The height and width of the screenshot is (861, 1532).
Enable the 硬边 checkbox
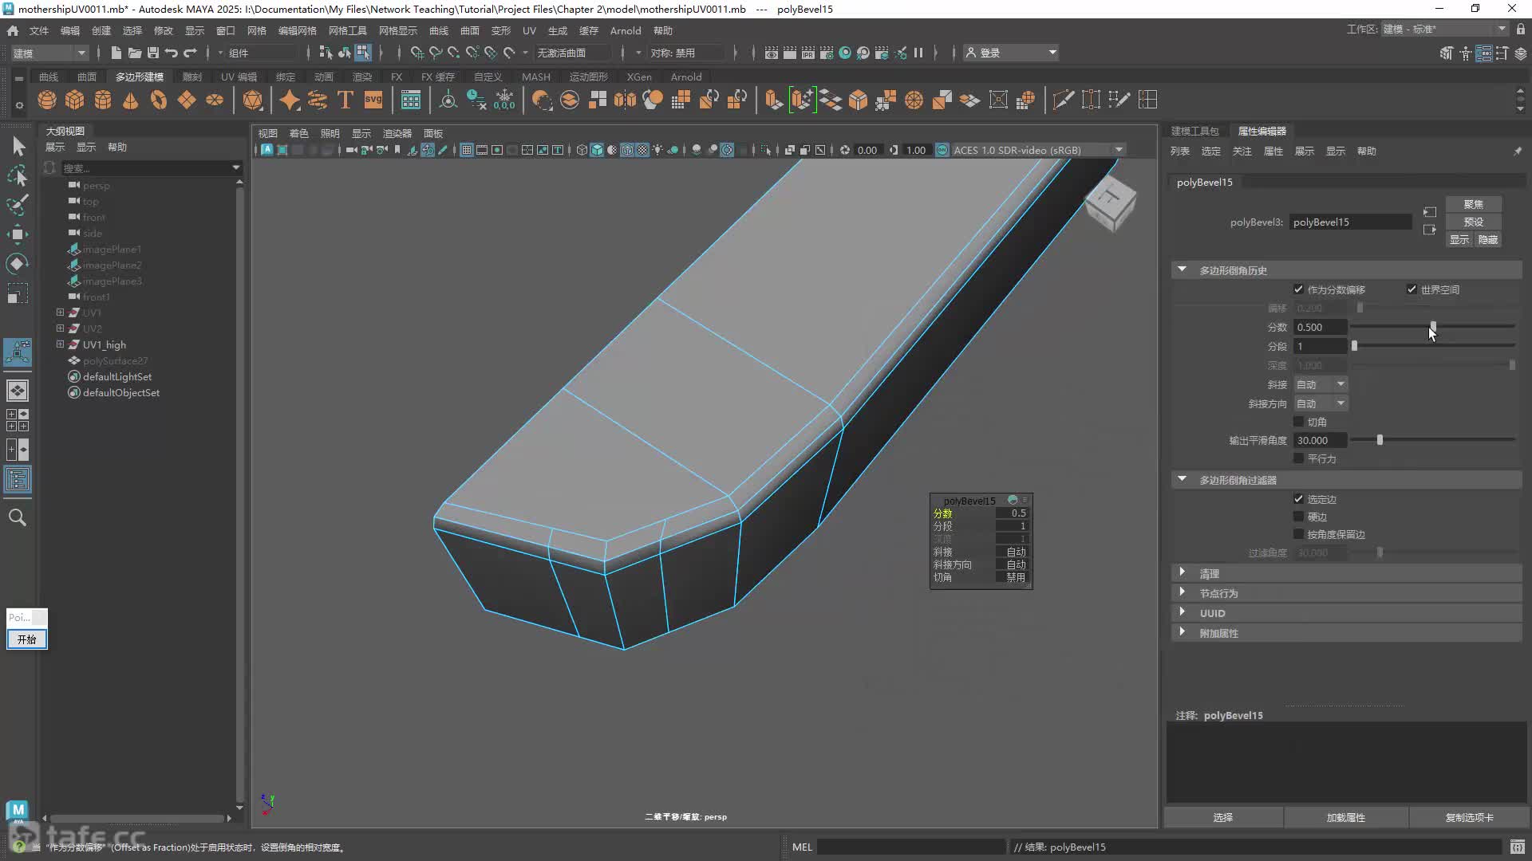tap(1298, 517)
